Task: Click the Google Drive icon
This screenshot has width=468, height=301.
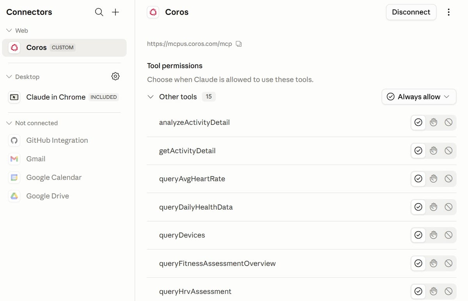Action: click(x=14, y=196)
